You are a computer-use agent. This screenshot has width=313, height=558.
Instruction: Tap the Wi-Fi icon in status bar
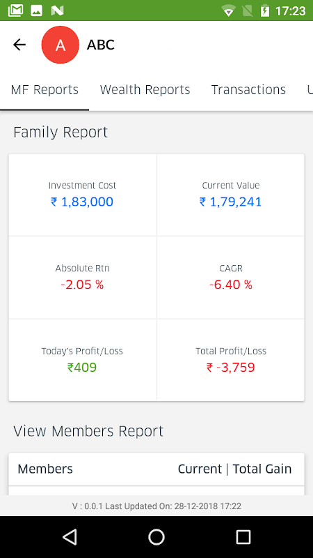click(229, 10)
